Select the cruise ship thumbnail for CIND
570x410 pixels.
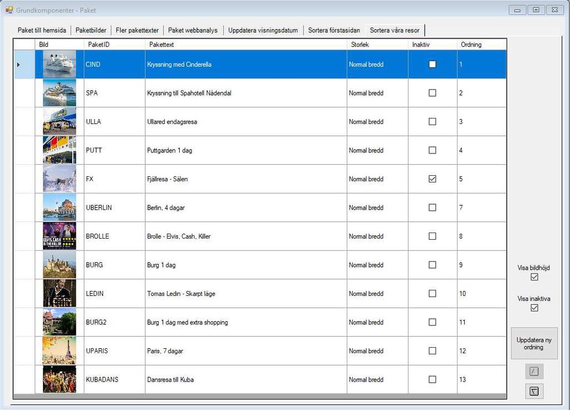click(x=60, y=65)
